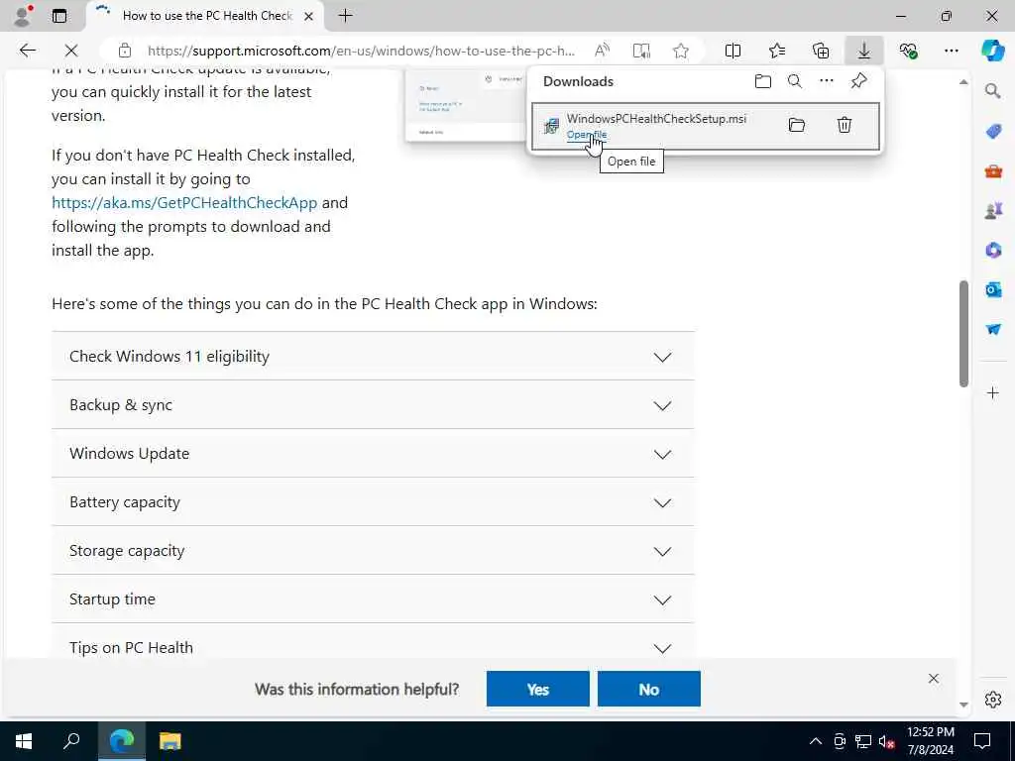1015x761 pixels.
Task: Open the downloads folder
Action: click(763, 81)
